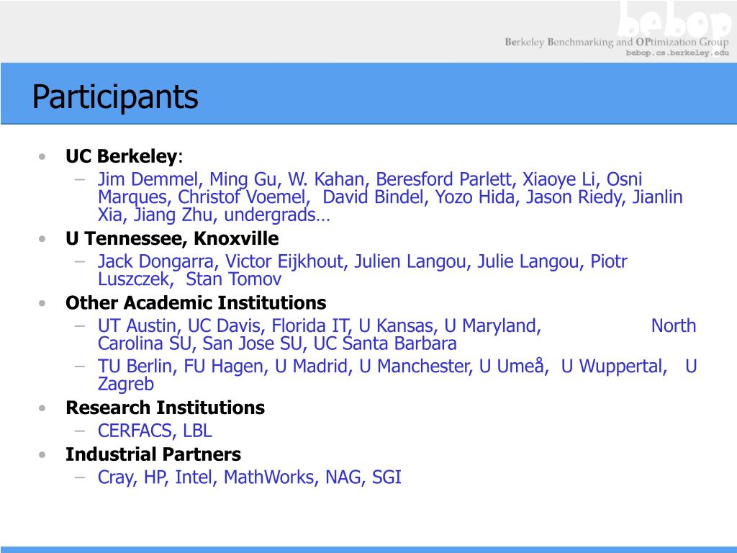This screenshot has width=737, height=553.
Task: Choose the entry "U Madrid"
Action: [x=311, y=367]
